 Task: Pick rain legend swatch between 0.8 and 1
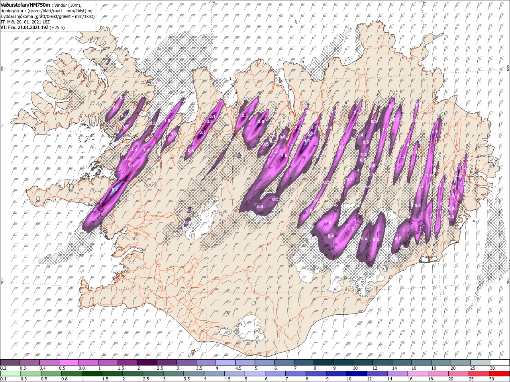click(72, 374)
